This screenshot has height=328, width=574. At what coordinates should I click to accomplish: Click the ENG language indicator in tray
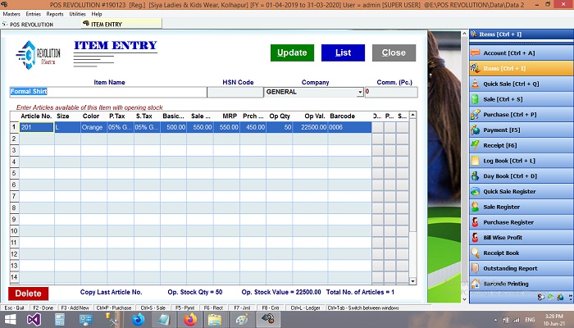[x=530, y=320]
